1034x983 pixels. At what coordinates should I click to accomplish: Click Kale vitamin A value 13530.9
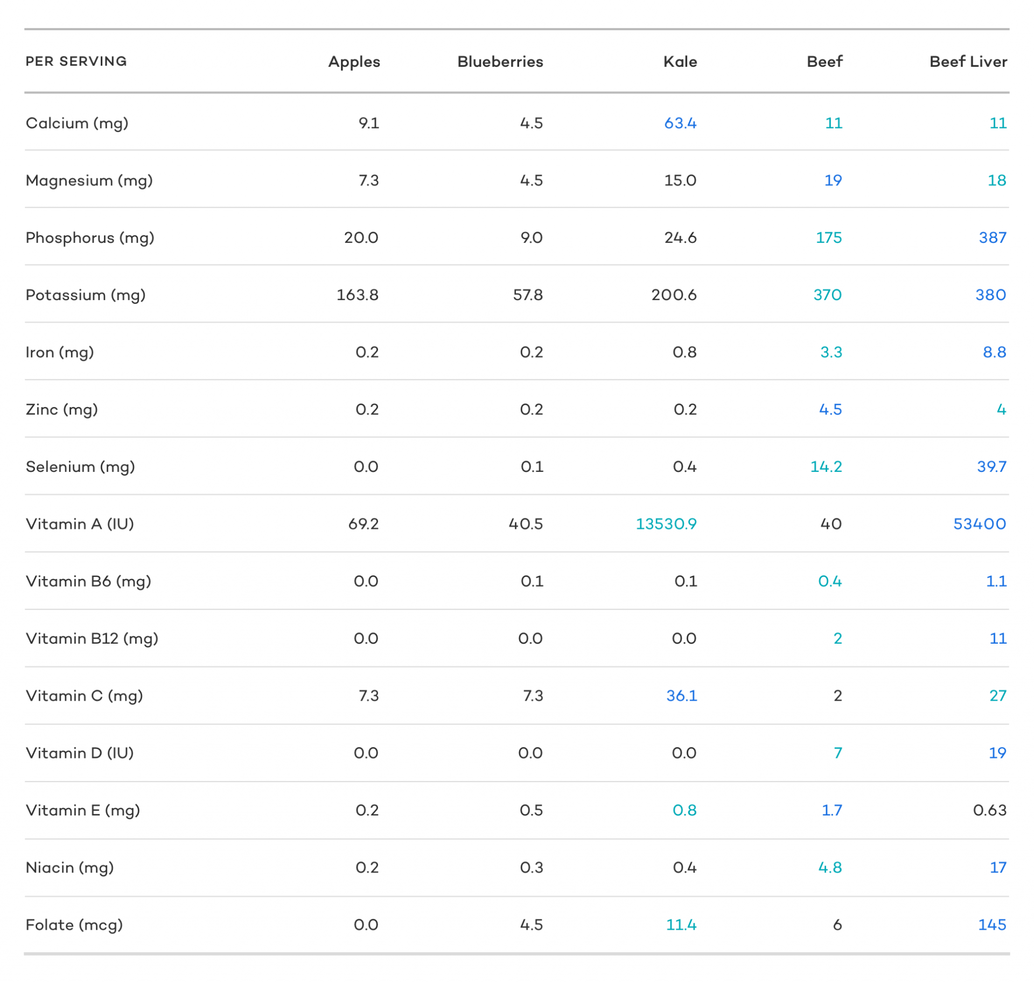(666, 524)
